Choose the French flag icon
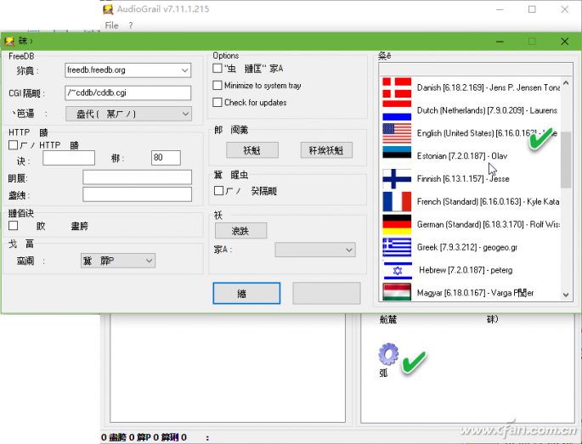 (397, 201)
